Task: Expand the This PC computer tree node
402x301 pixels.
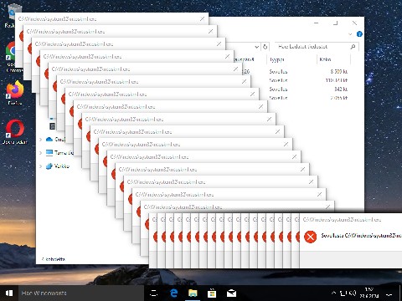Action: pyautogui.click(x=41, y=153)
